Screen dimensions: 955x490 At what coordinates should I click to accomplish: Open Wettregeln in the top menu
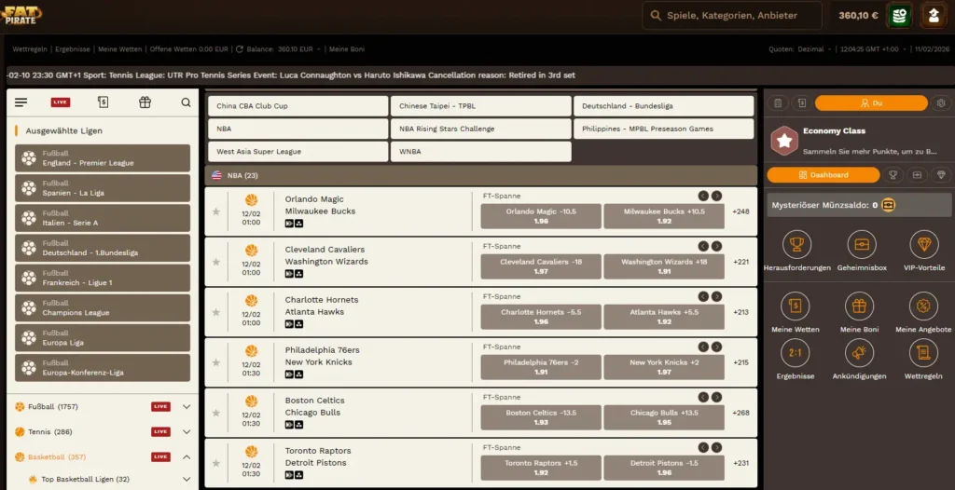point(30,49)
